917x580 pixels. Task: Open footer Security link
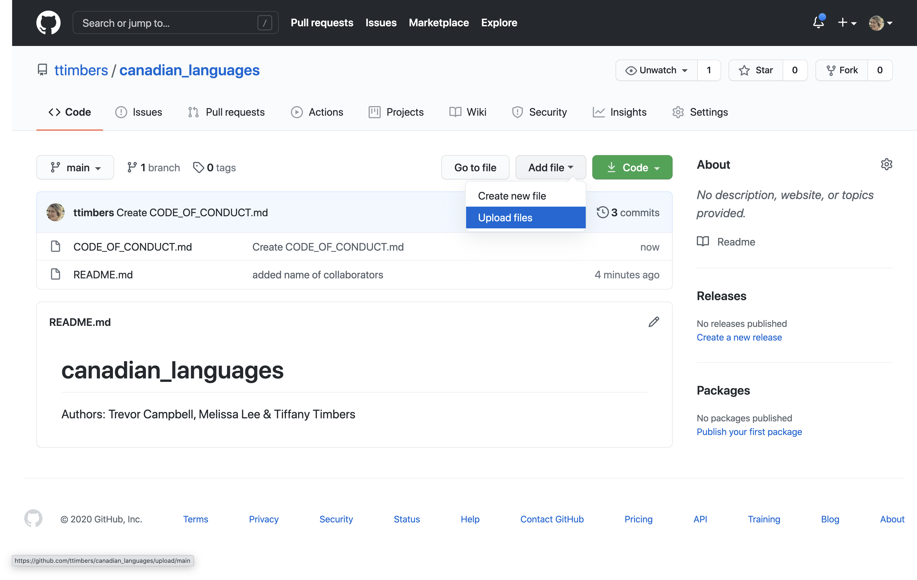[336, 519]
